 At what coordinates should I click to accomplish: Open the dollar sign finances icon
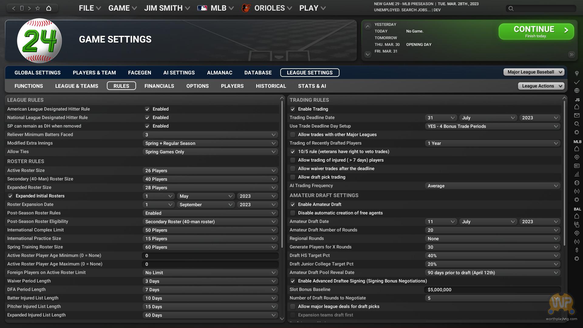click(x=577, y=250)
